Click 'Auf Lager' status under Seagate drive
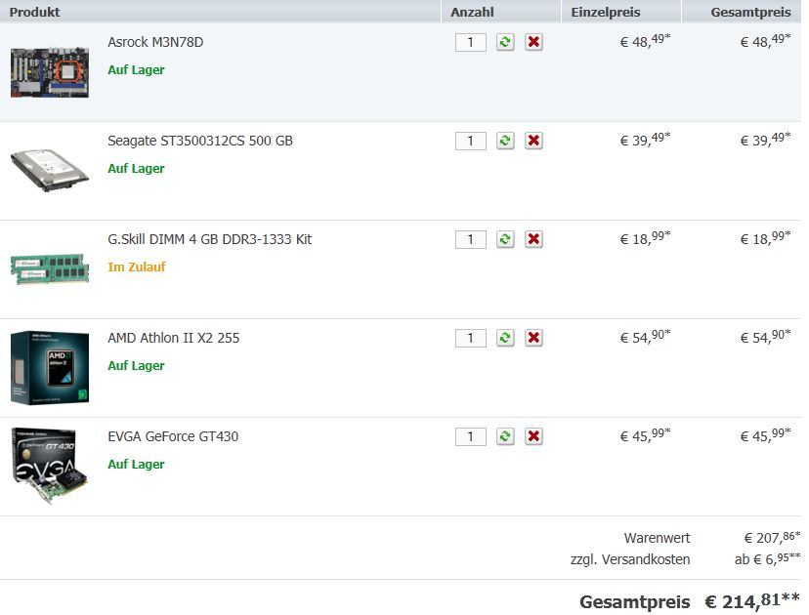The width and height of the screenshot is (809, 615). click(136, 168)
